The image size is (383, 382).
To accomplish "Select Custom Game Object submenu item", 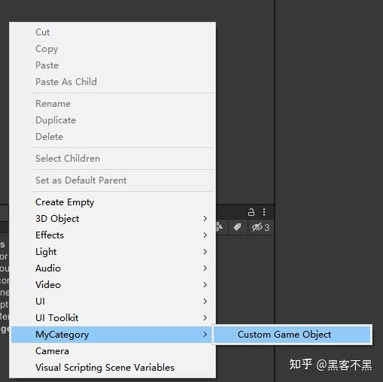I will coord(292,335).
